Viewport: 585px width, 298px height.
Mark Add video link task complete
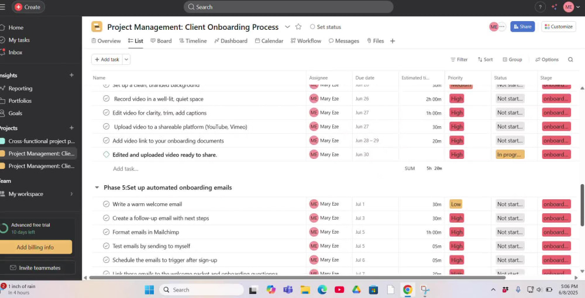coord(106,140)
